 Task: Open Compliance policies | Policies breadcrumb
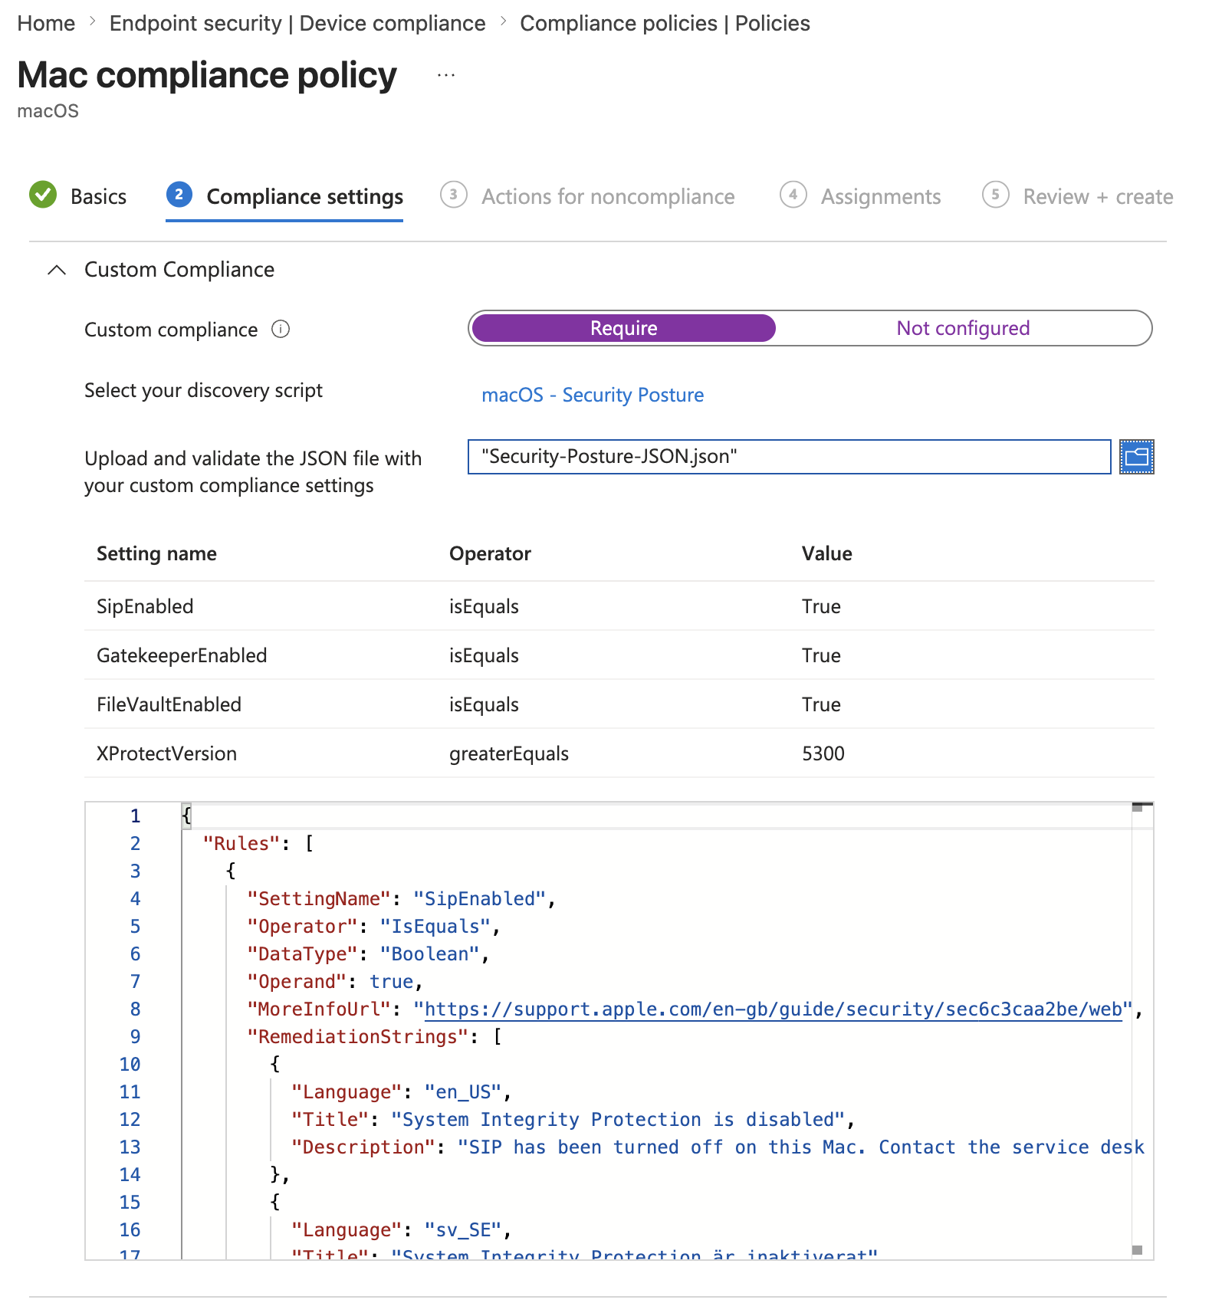click(x=665, y=23)
